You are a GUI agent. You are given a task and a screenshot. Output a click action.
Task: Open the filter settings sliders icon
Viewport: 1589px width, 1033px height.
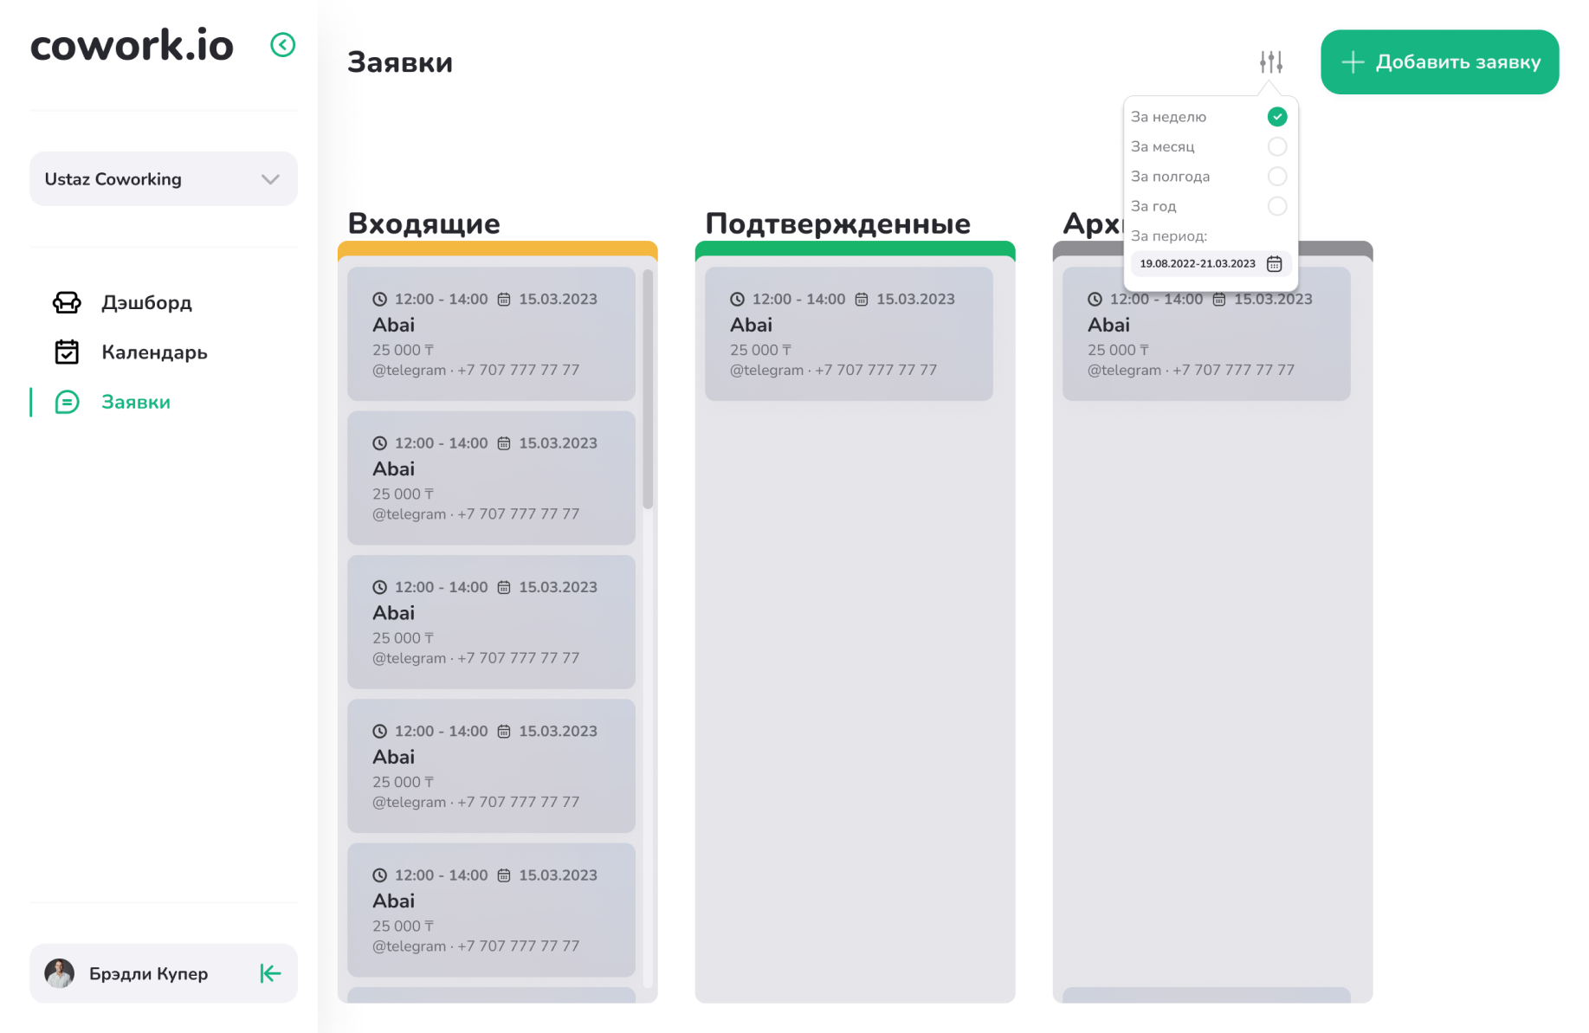coord(1270,62)
